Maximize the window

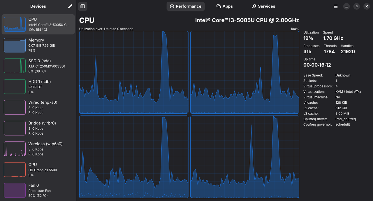pyautogui.click(x=356, y=6)
